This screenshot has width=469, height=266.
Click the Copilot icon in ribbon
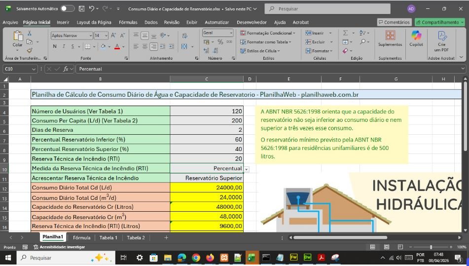[x=416, y=36]
